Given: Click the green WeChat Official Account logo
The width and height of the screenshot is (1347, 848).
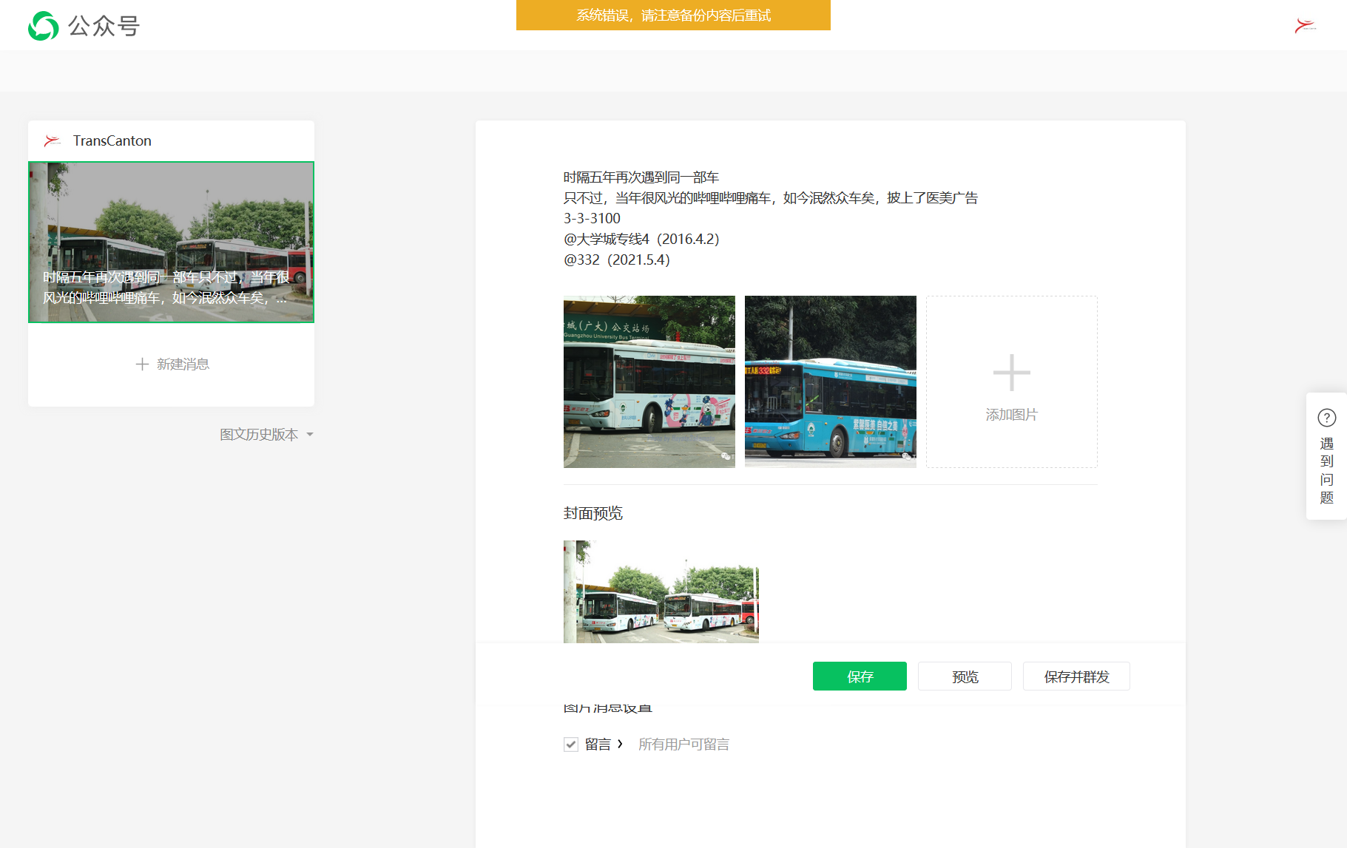Looking at the screenshot, I should coord(43,26).
